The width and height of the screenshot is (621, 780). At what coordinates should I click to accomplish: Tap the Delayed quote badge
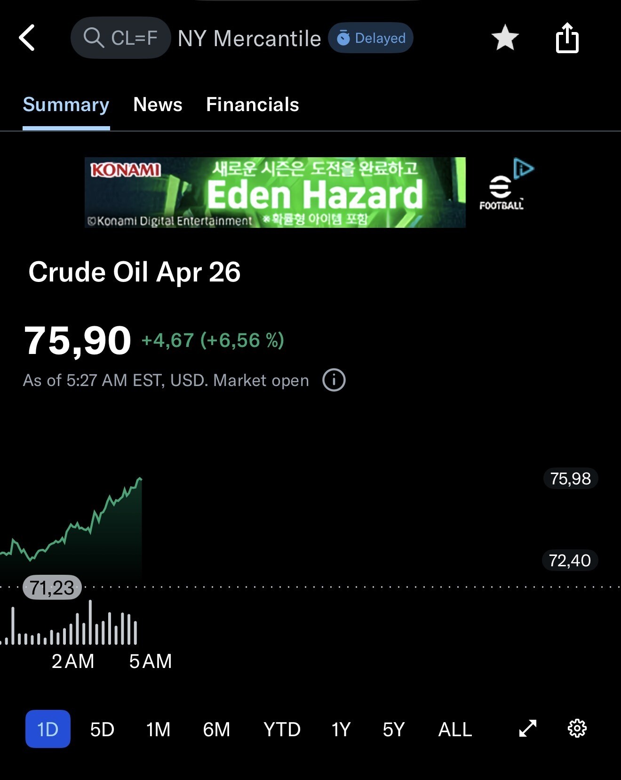[371, 38]
